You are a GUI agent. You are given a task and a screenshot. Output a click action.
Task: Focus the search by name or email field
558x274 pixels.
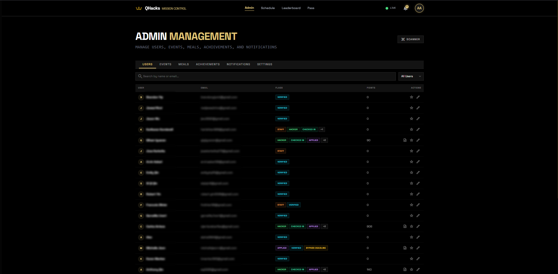[x=265, y=76]
